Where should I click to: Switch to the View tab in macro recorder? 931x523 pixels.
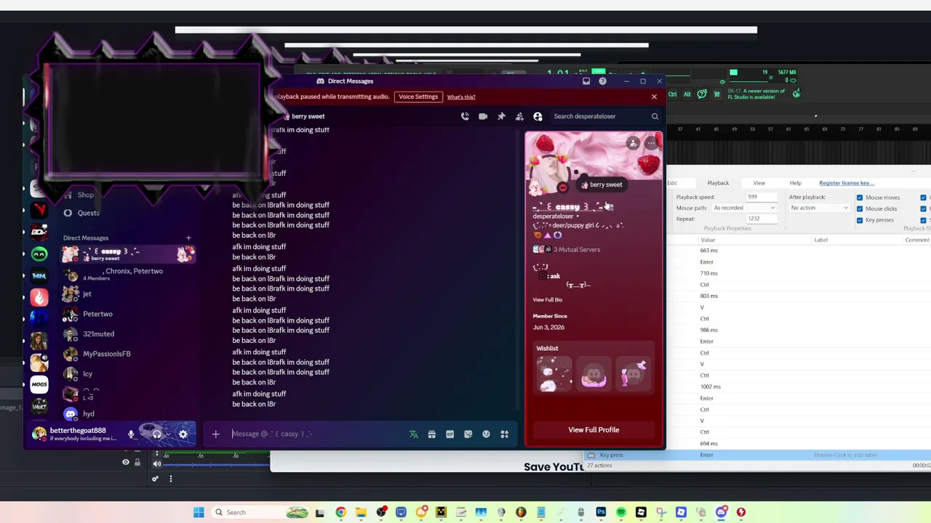point(759,183)
